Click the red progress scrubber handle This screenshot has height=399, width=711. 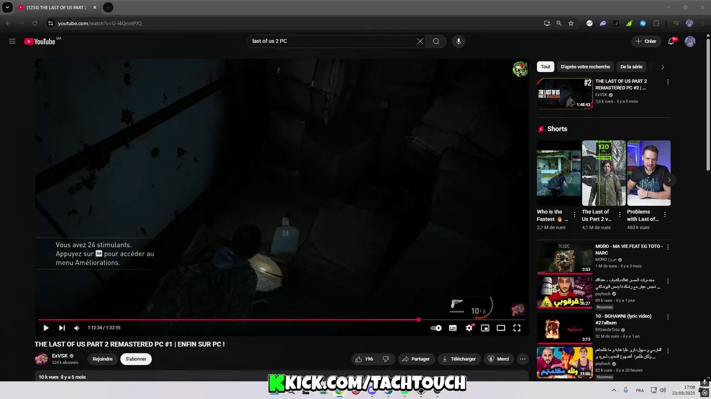tap(418, 320)
